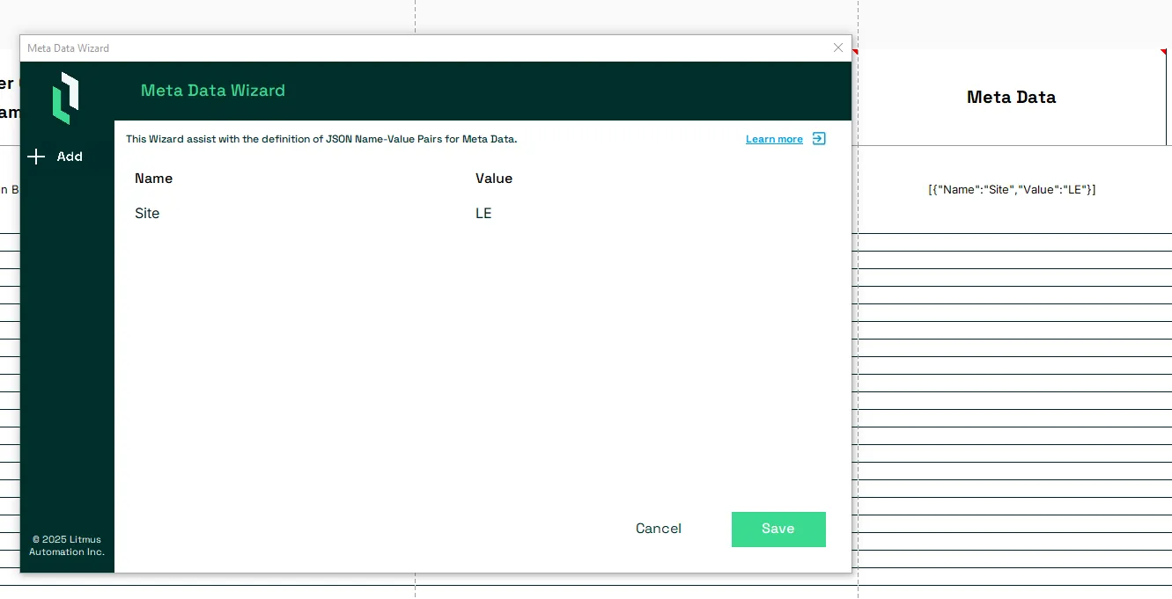Click the Meta Data Wizard title bar text
Image resolution: width=1172 pixels, height=599 pixels.
pyautogui.click(x=69, y=48)
